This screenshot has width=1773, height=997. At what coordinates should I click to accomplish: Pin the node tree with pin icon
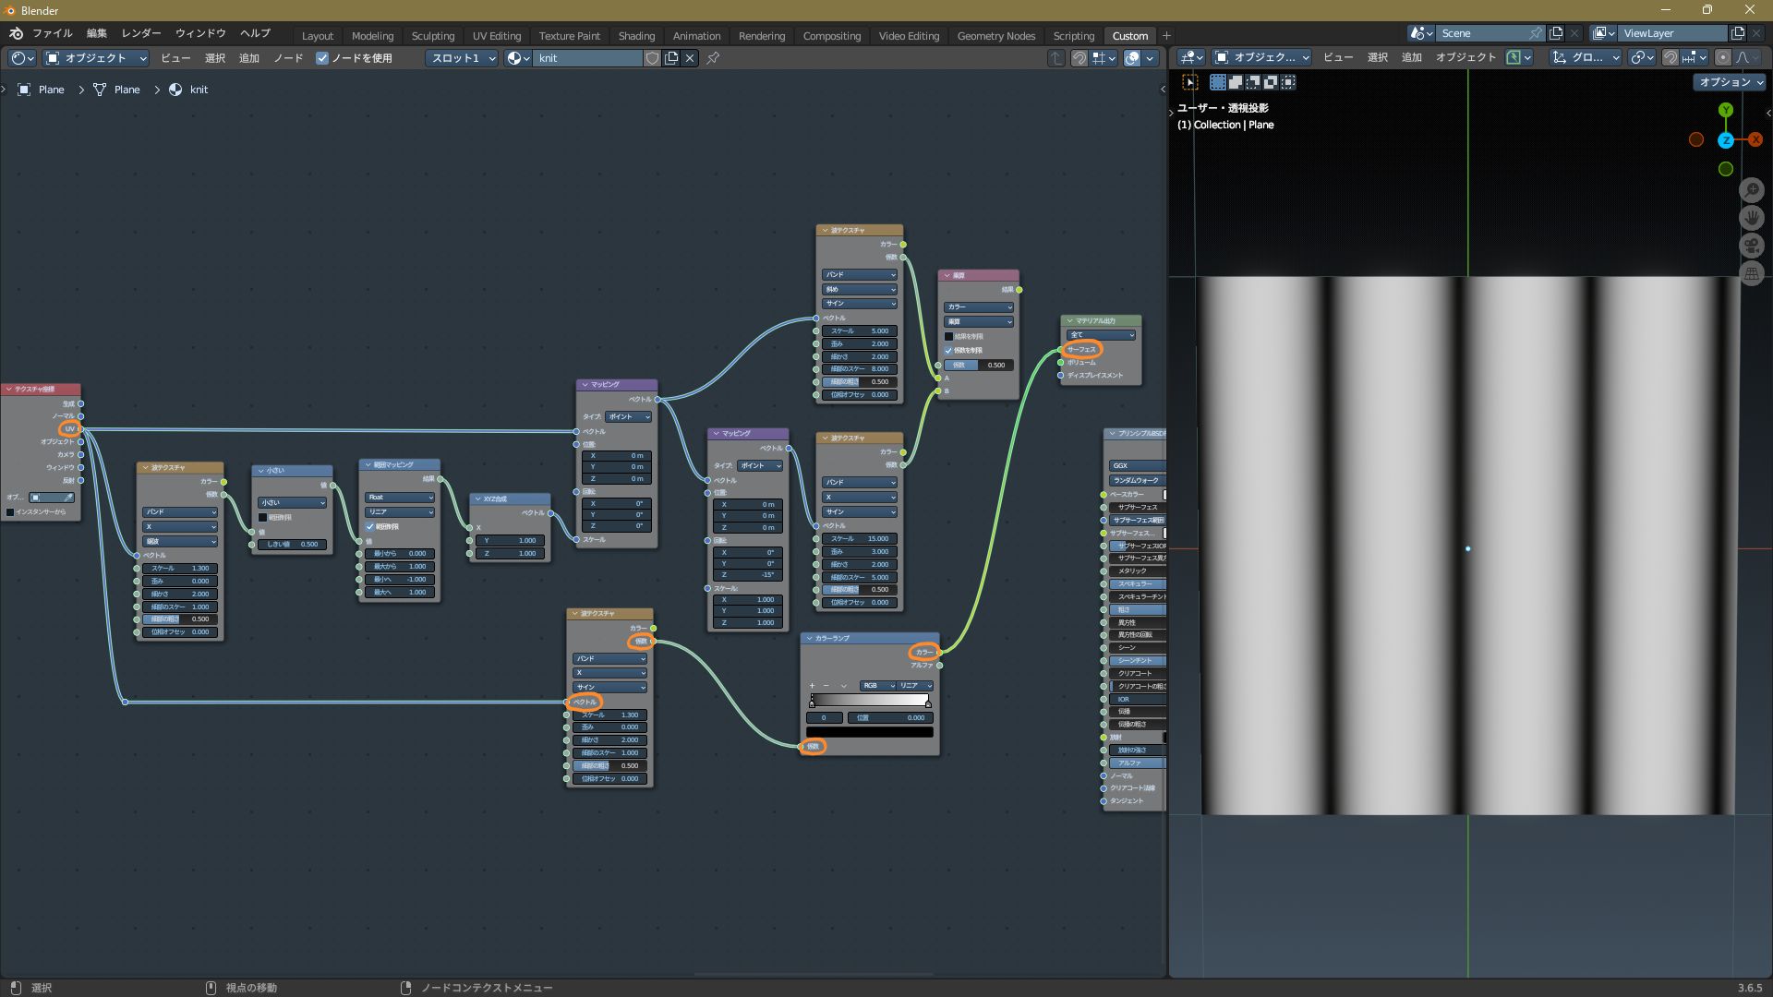713,58
